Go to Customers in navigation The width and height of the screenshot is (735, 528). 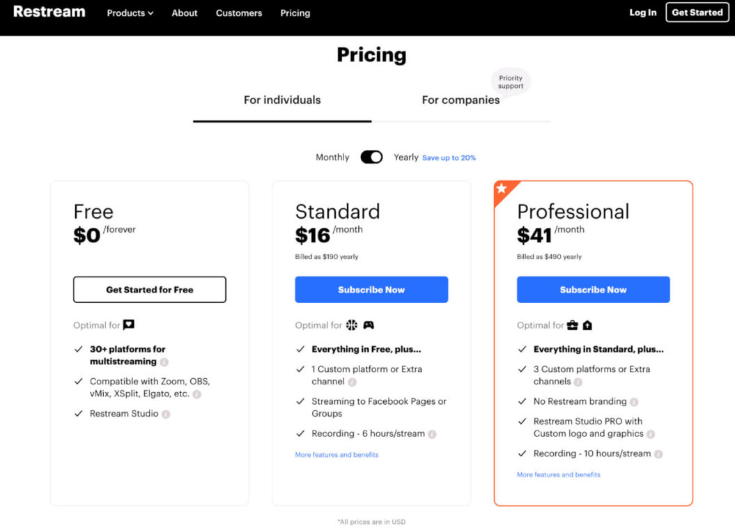(238, 13)
